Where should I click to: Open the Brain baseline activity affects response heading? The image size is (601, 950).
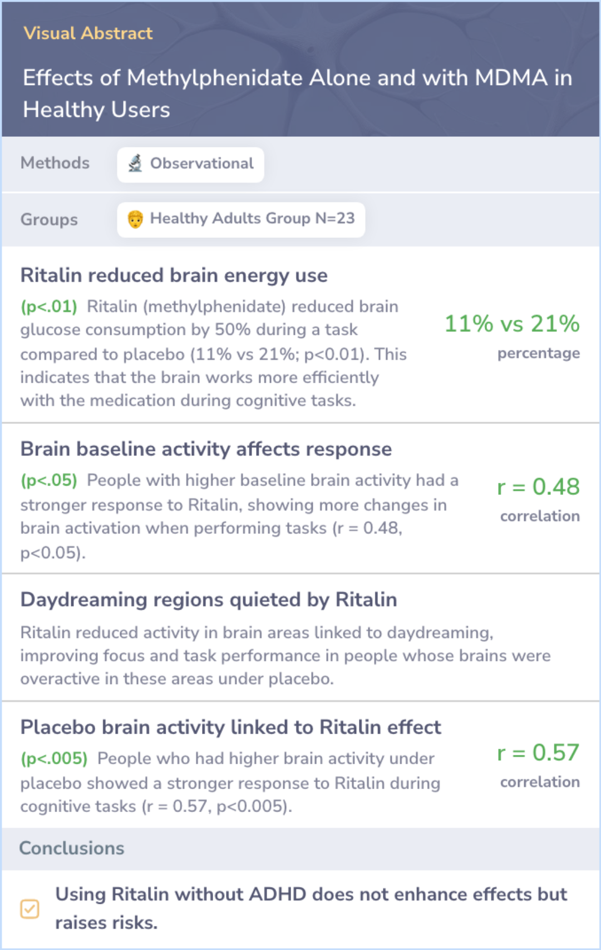206,449
